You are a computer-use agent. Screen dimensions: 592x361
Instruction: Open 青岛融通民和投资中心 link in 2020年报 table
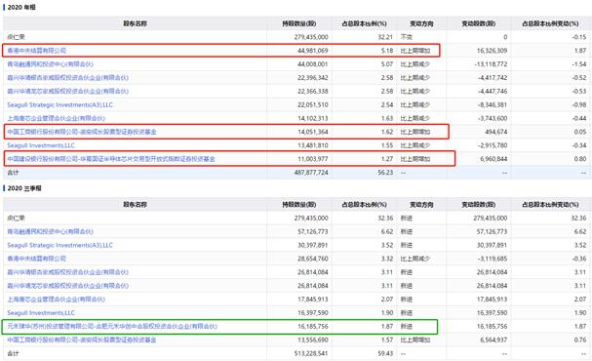[50, 64]
